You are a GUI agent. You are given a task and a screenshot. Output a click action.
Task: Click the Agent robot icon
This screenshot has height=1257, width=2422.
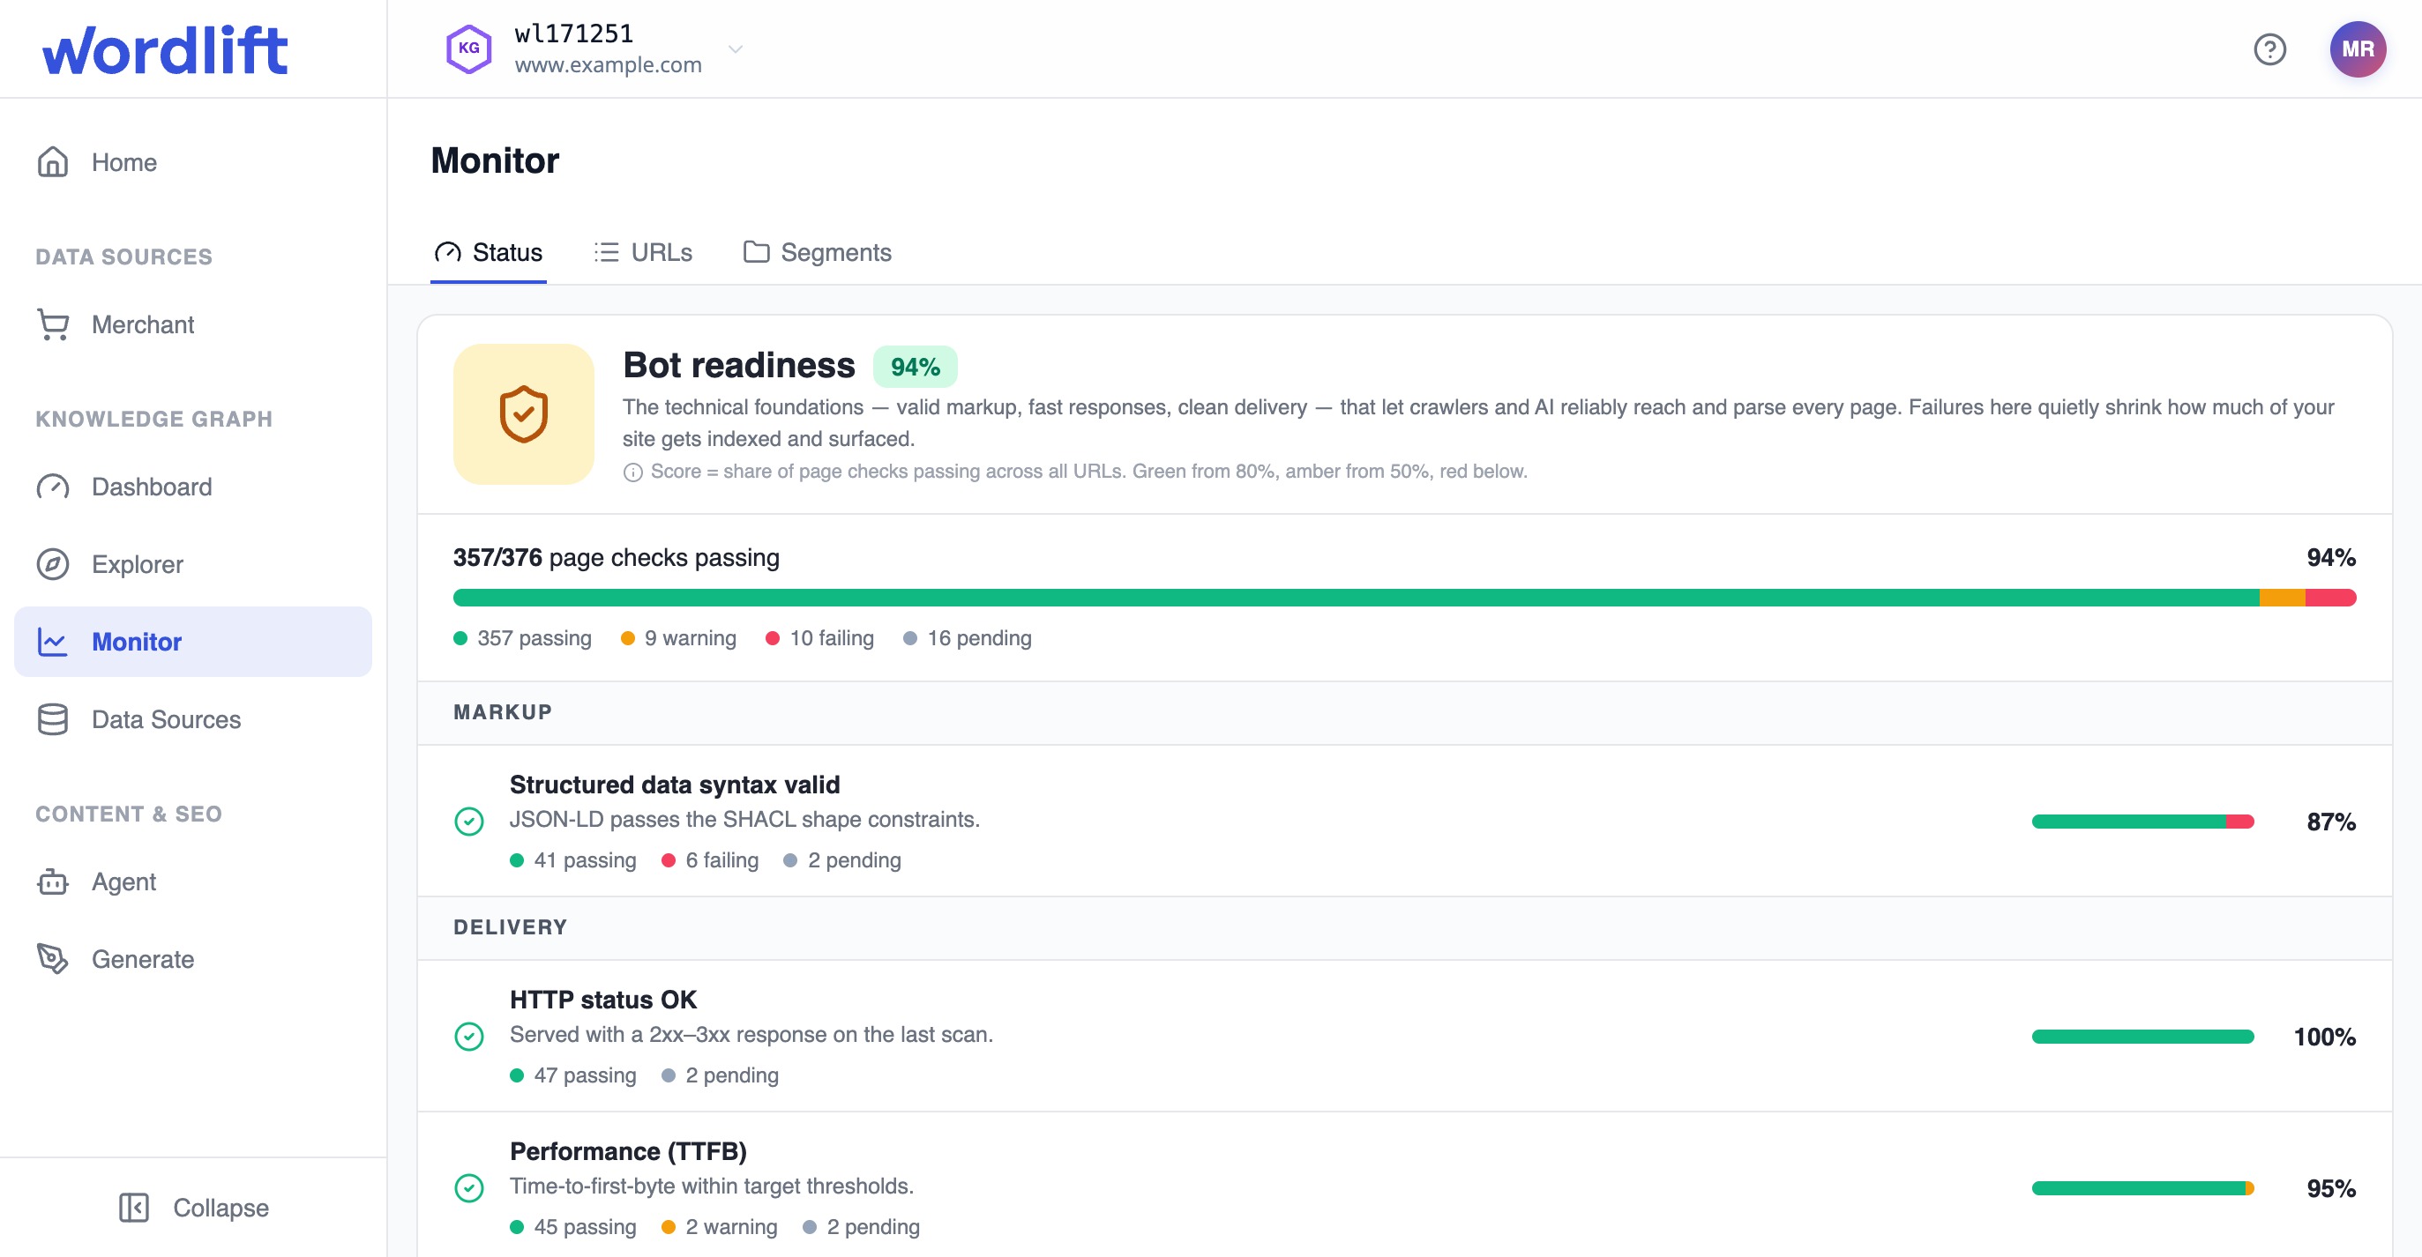click(53, 881)
